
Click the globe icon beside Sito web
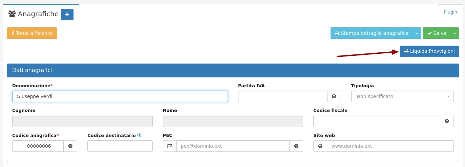(320, 146)
